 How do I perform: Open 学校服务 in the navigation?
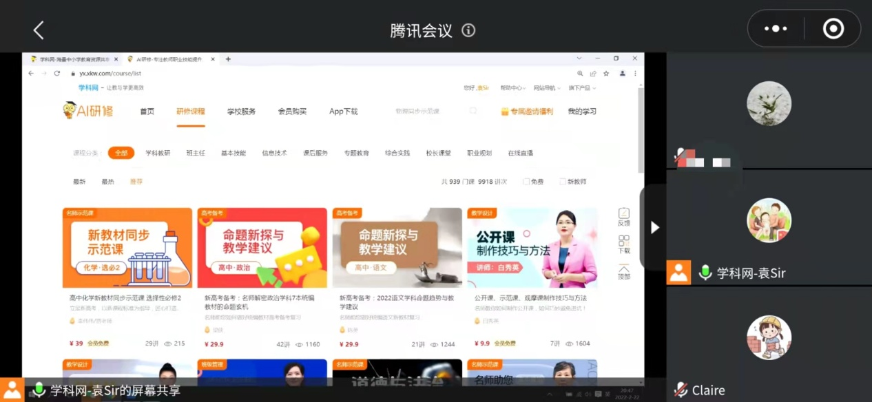point(241,112)
